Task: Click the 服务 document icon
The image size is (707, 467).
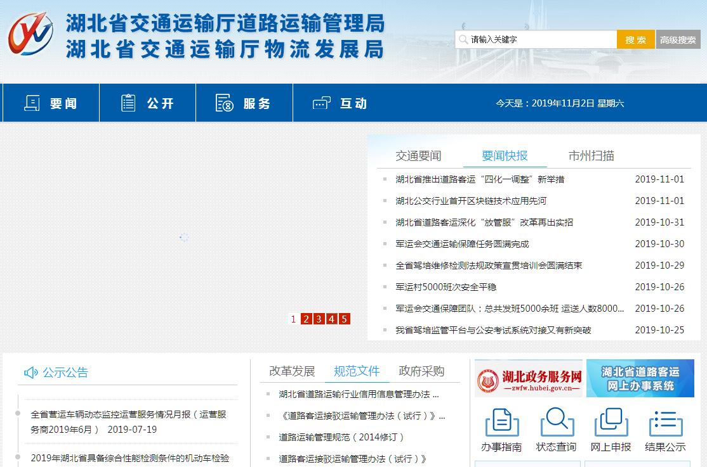Action: click(224, 103)
